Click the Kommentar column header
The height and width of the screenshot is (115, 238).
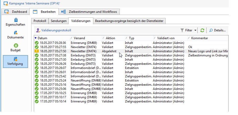(199, 38)
